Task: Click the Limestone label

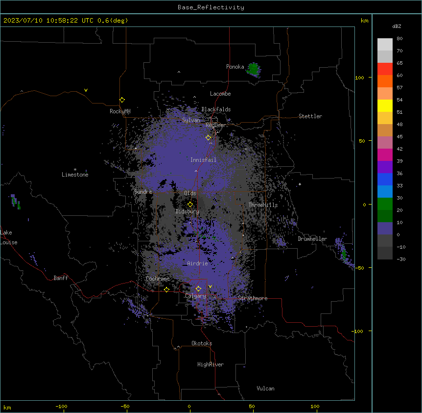Action: click(75, 175)
